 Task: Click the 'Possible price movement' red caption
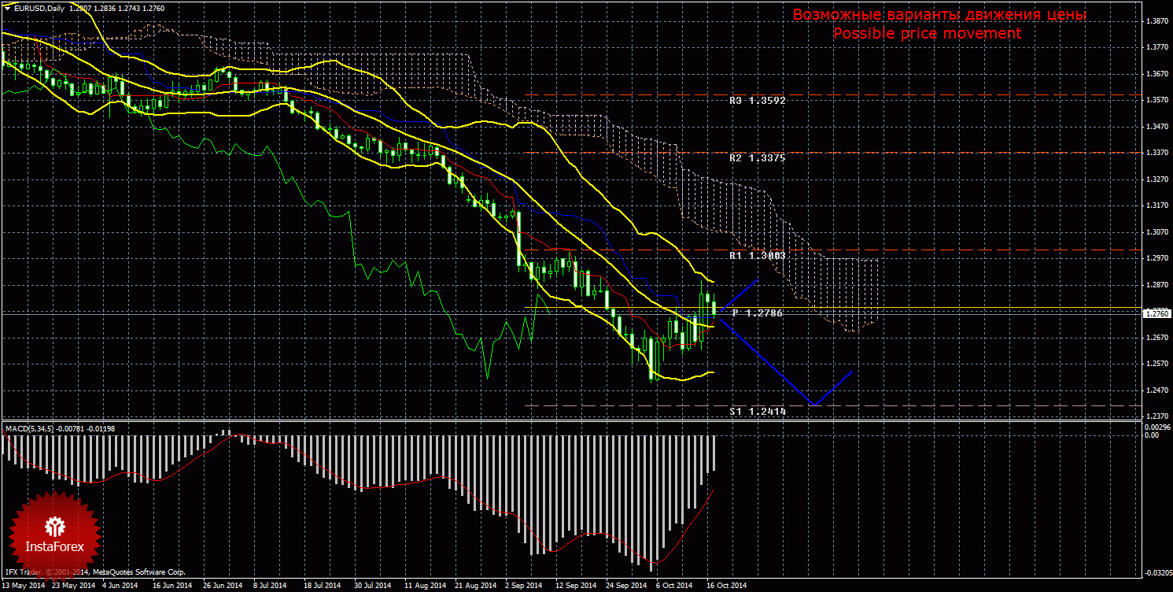928,33
